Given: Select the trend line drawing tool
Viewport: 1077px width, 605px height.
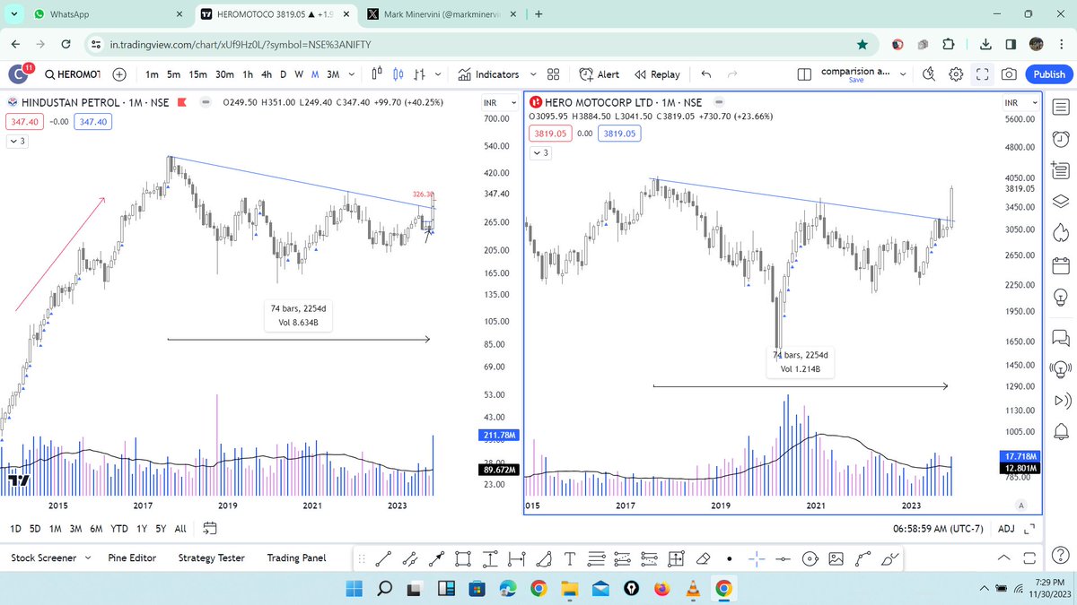Looking at the screenshot, I should click(x=383, y=558).
